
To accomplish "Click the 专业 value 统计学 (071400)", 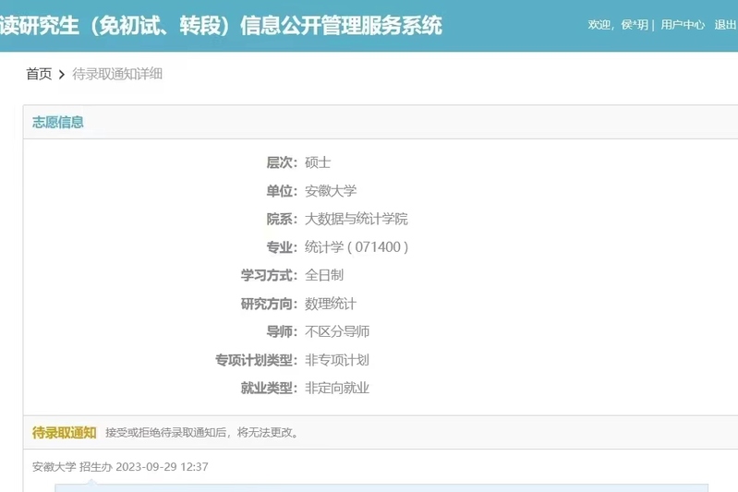I will [x=357, y=247].
